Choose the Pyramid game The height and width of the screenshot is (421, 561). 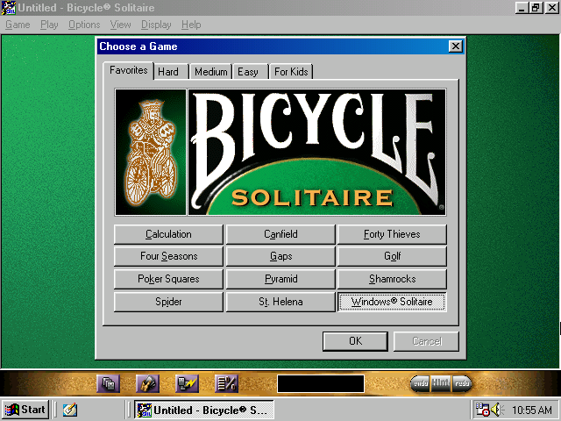(280, 279)
